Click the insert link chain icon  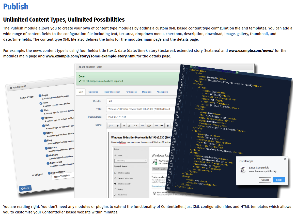[x=156, y=126]
